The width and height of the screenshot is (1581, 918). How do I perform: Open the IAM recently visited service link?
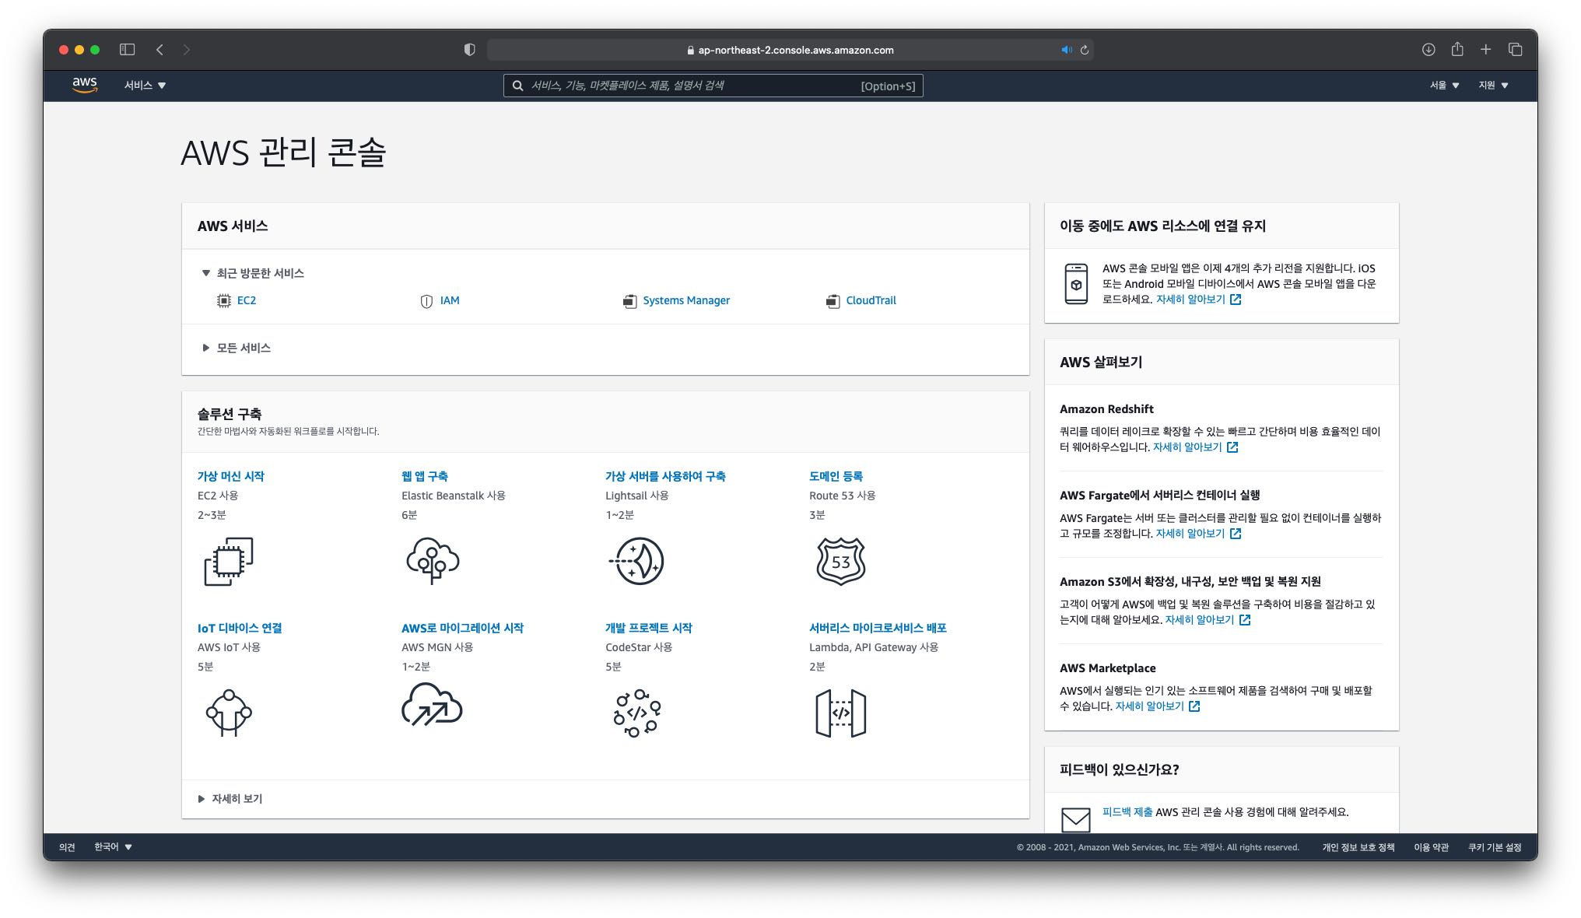click(450, 300)
